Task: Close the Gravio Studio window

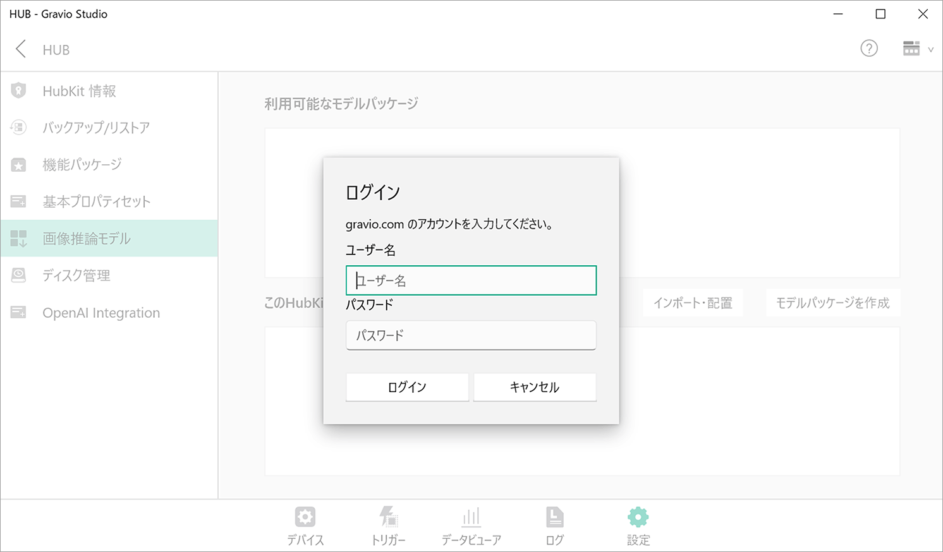Action: coord(923,14)
